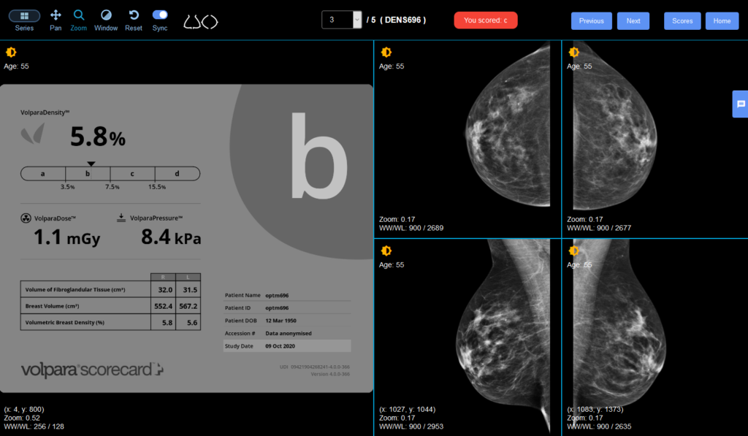Click brightness icon on bottom-right mammogram
Screen dimensions: 748x436
click(574, 250)
